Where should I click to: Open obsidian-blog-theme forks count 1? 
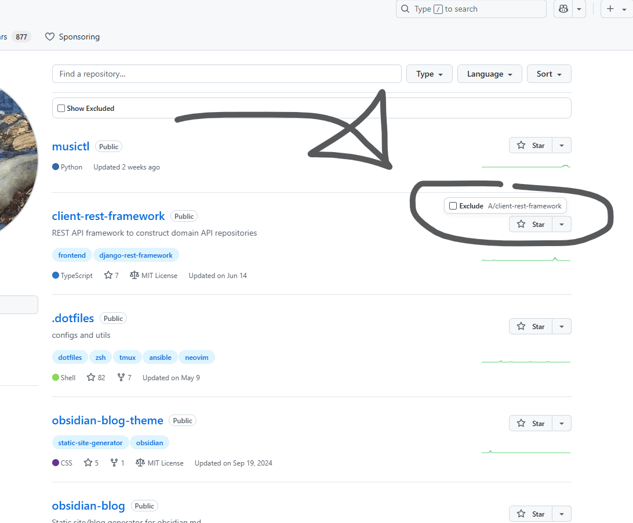point(118,463)
